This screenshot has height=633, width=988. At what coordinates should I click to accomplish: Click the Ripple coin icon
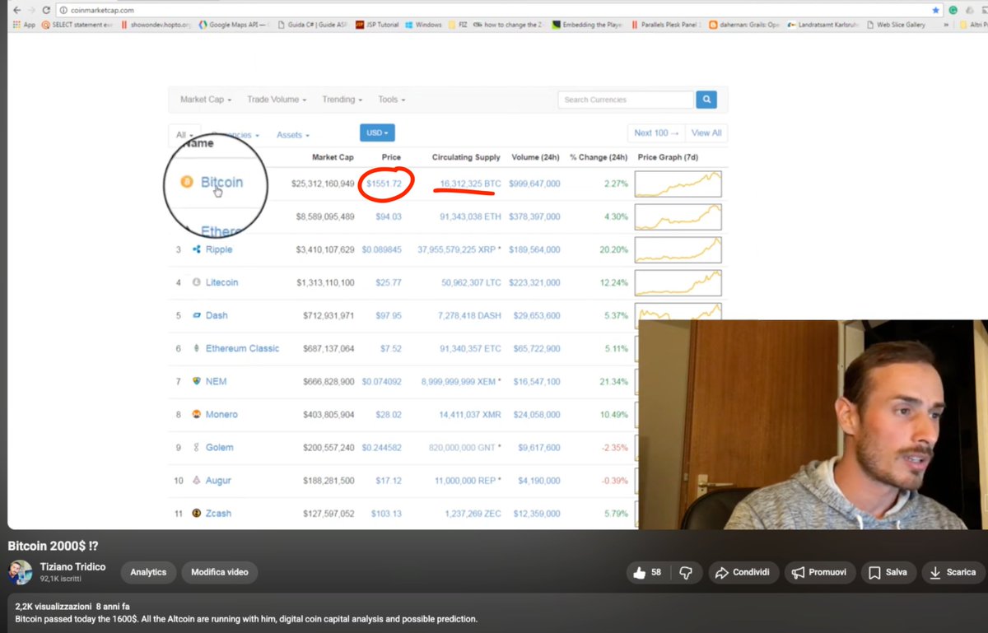[197, 249]
